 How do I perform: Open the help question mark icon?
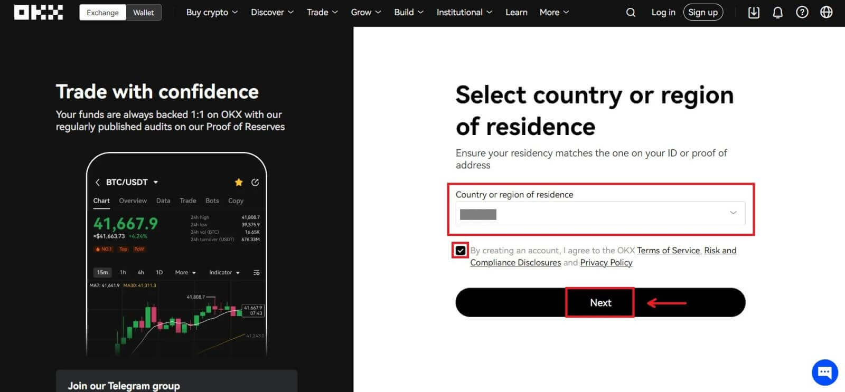click(802, 12)
